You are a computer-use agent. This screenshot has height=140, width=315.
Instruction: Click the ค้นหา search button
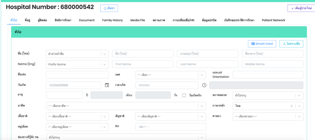(109, 8)
